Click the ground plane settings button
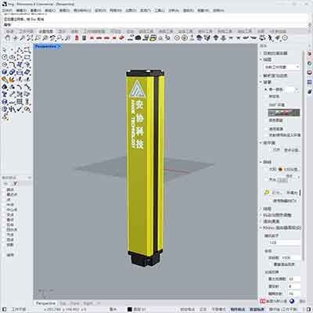The width and height of the screenshot is (313, 313). 292,150
